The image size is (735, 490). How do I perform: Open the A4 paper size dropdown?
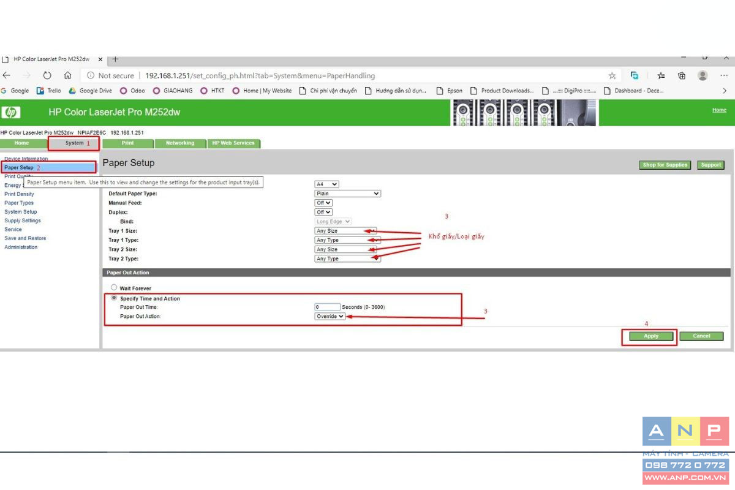coord(326,184)
